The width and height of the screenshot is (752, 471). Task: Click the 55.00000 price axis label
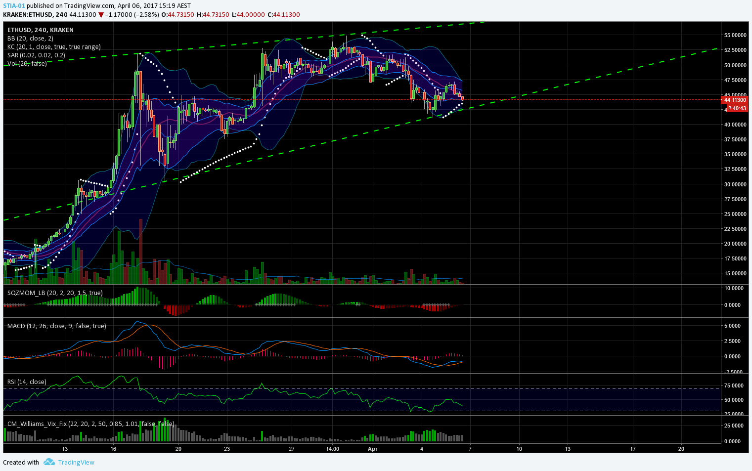click(x=736, y=36)
